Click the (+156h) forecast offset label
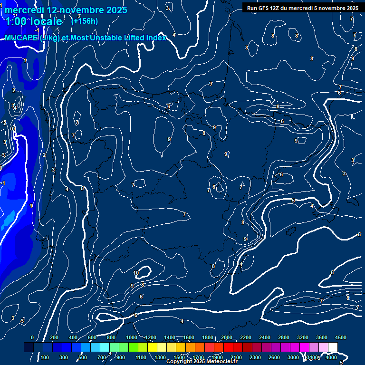 [x=85, y=21]
